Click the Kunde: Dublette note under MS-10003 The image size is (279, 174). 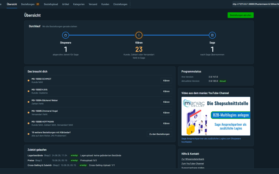coord(40,93)
